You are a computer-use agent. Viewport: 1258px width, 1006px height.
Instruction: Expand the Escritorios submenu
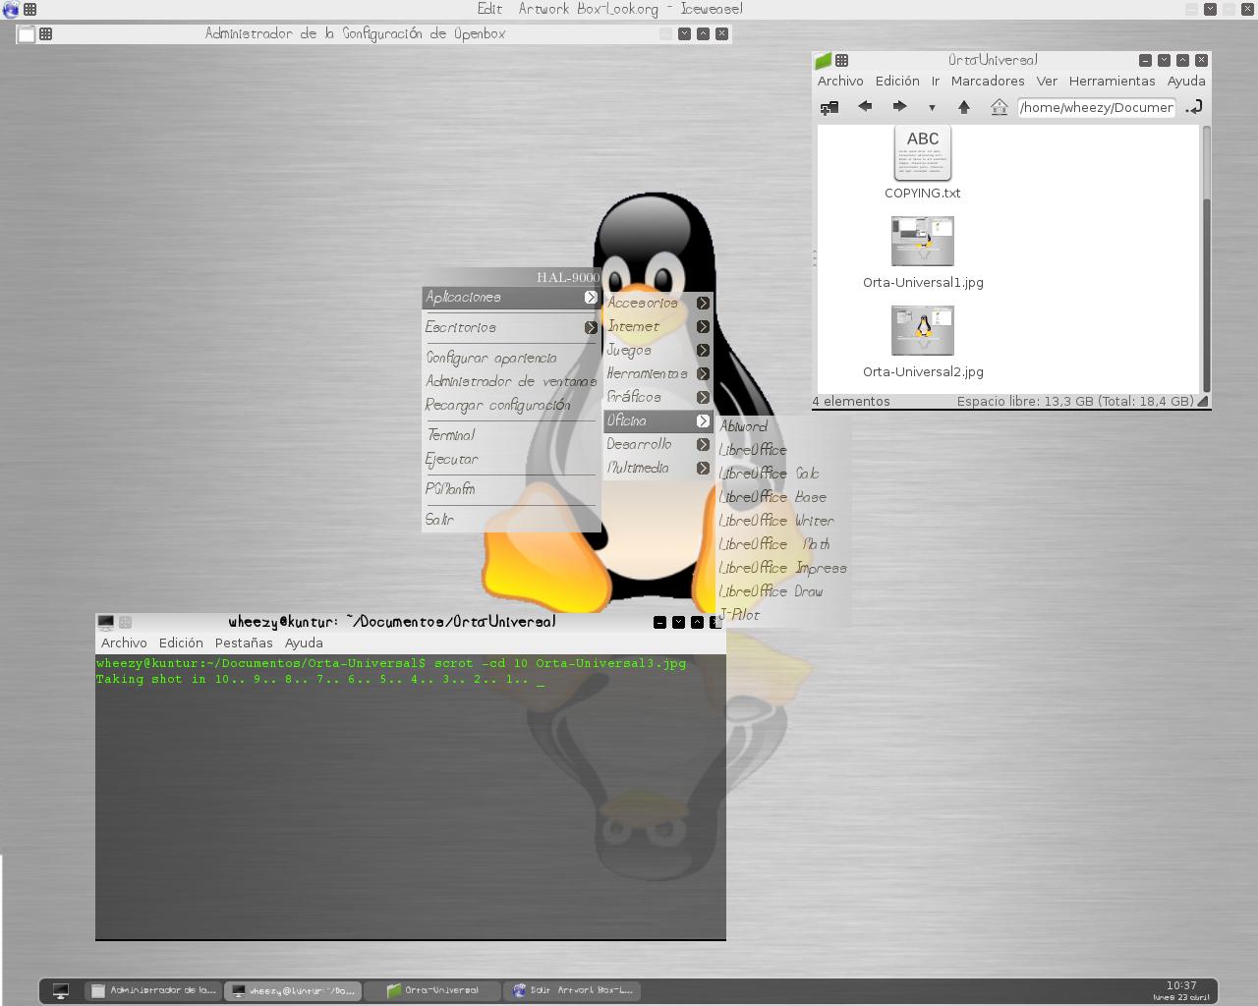511,327
